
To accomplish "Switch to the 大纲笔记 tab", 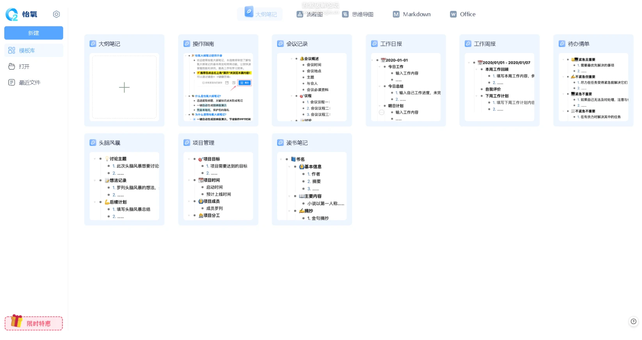I will point(260,14).
